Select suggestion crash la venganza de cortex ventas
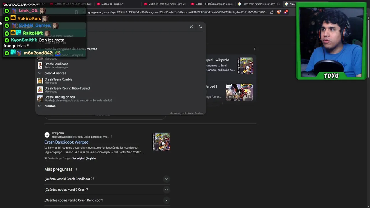This screenshot has height=208, width=370. coord(71,49)
